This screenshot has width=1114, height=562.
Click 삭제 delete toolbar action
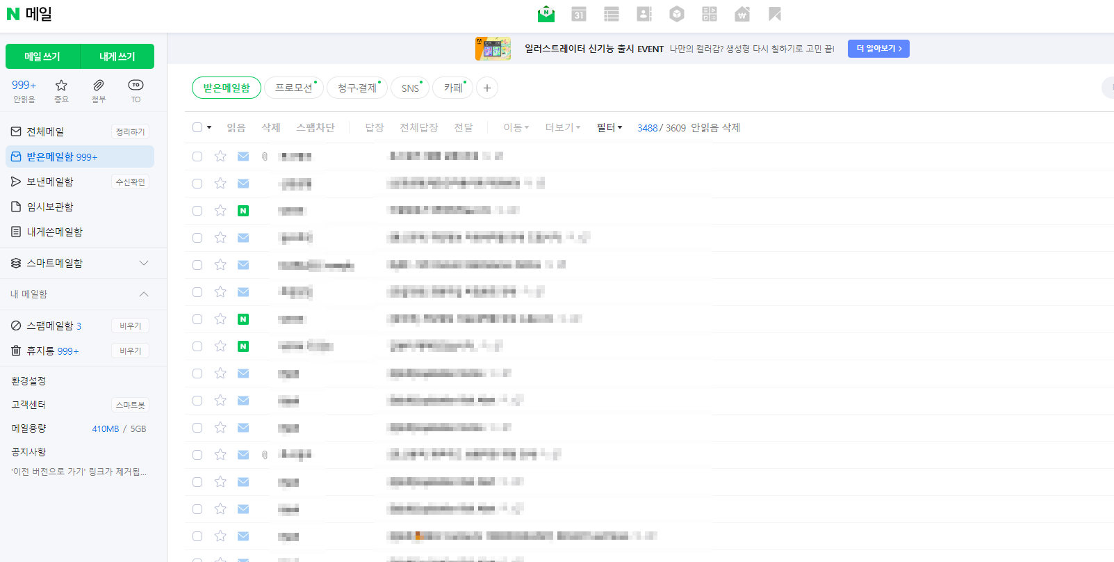(271, 127)
